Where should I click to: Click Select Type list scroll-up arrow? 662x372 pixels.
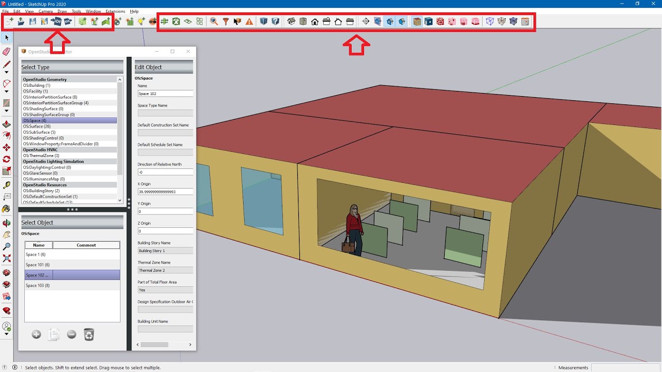coord(120,80)
